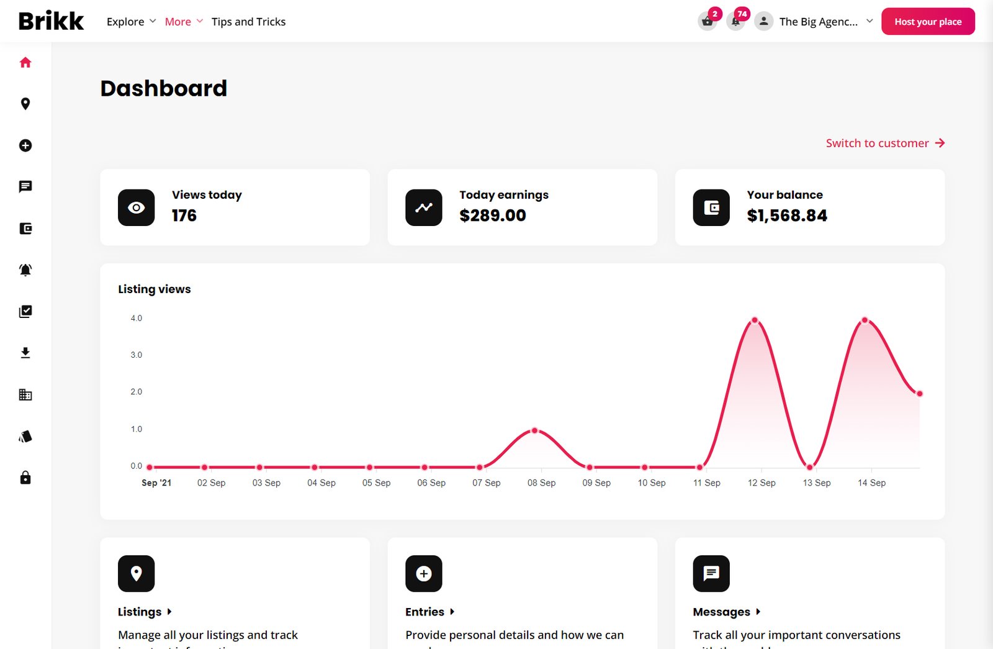Go to Tips and Tricks page
The height and width of the screenshot is (649, 993).
pos(248,22)
